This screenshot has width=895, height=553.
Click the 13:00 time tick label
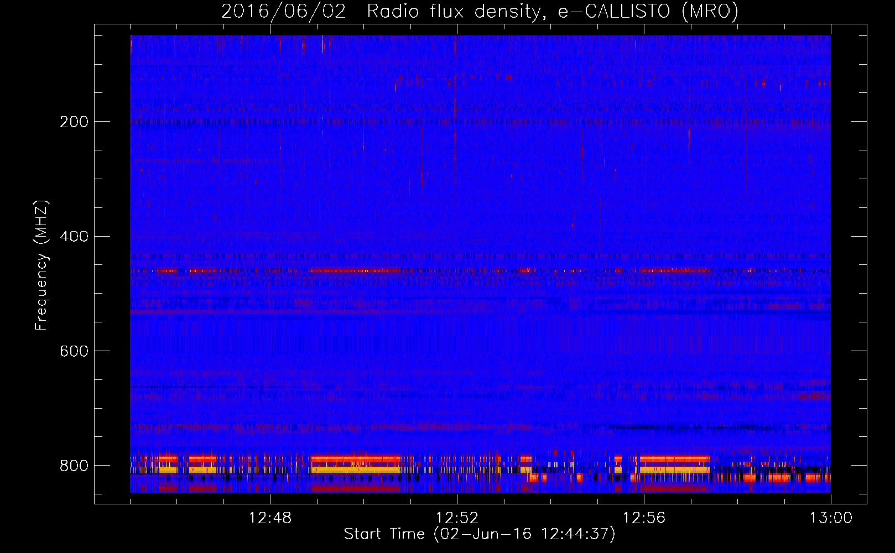coord(831,518)
